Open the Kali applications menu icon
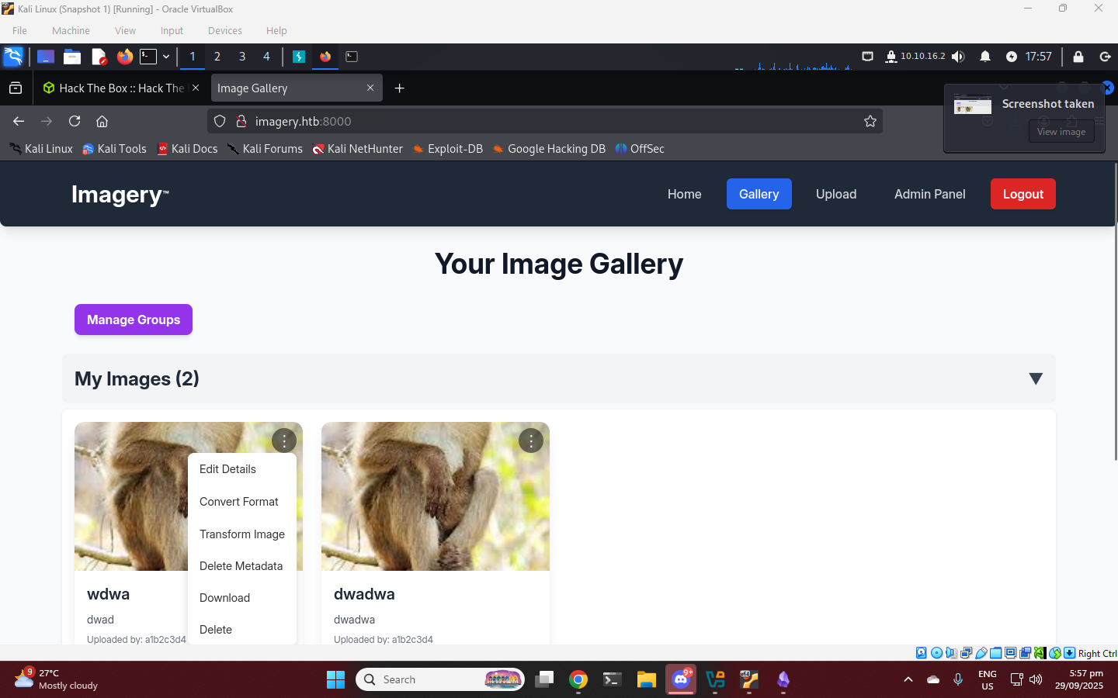1118x698 pixels. coord(13,57)
